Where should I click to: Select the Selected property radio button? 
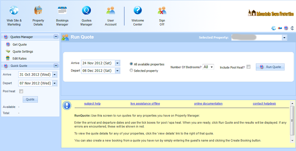click(x=131, y=70)
